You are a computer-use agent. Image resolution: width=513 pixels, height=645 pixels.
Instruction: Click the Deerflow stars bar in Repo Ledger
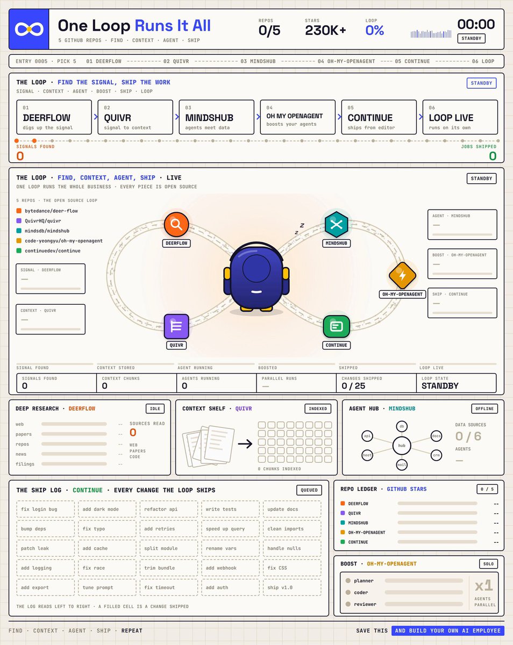(437, 504)
